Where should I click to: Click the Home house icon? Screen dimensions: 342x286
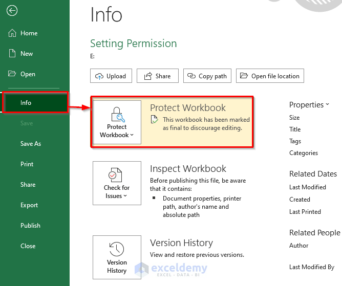pyautogui.click(x=12, y=33)
